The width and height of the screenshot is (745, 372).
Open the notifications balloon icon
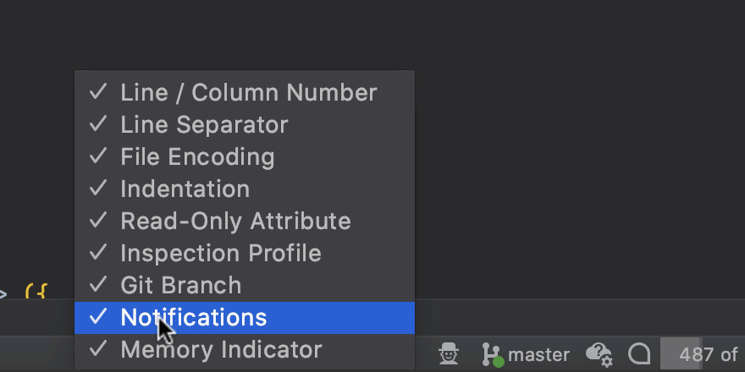click(x=639, y=354)
